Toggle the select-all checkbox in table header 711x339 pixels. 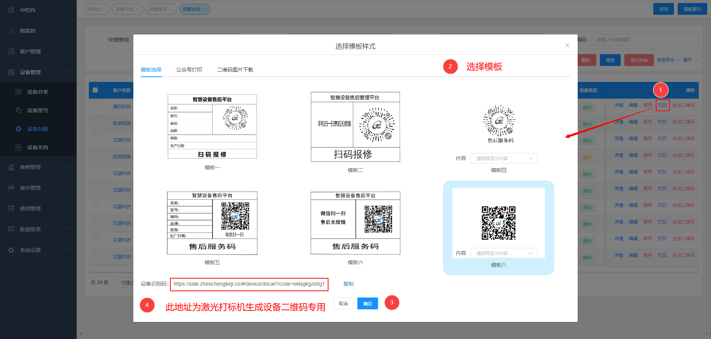[95, 90]
